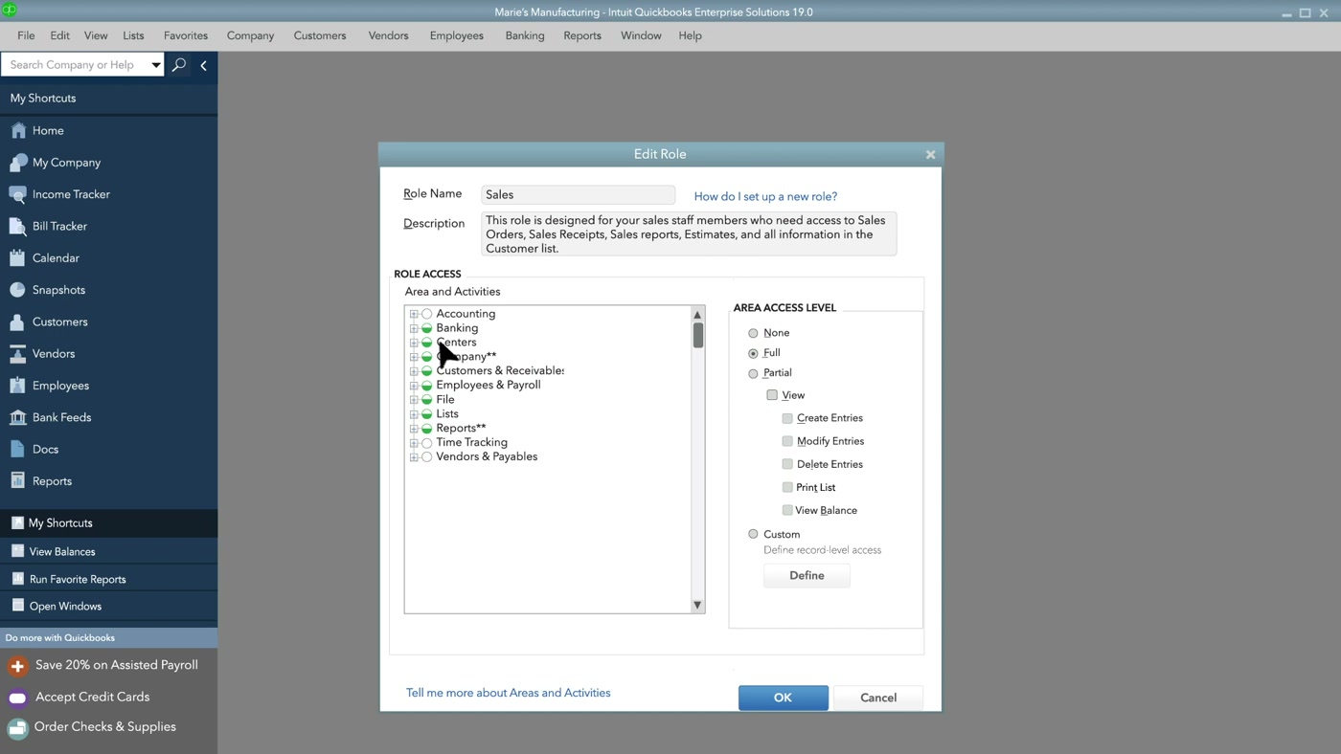Open the Bank Feeds icon
This screenshot has height=754, width=1341.
click(x=18, y=417)
